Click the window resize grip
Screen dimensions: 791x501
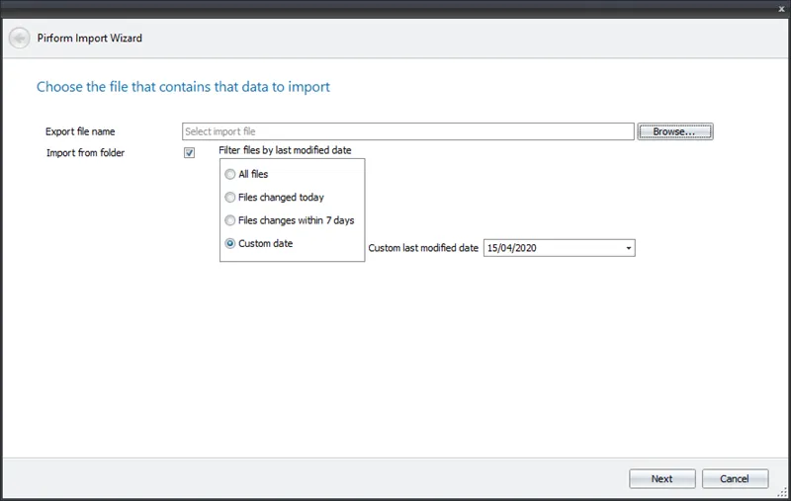coord(782,491)
